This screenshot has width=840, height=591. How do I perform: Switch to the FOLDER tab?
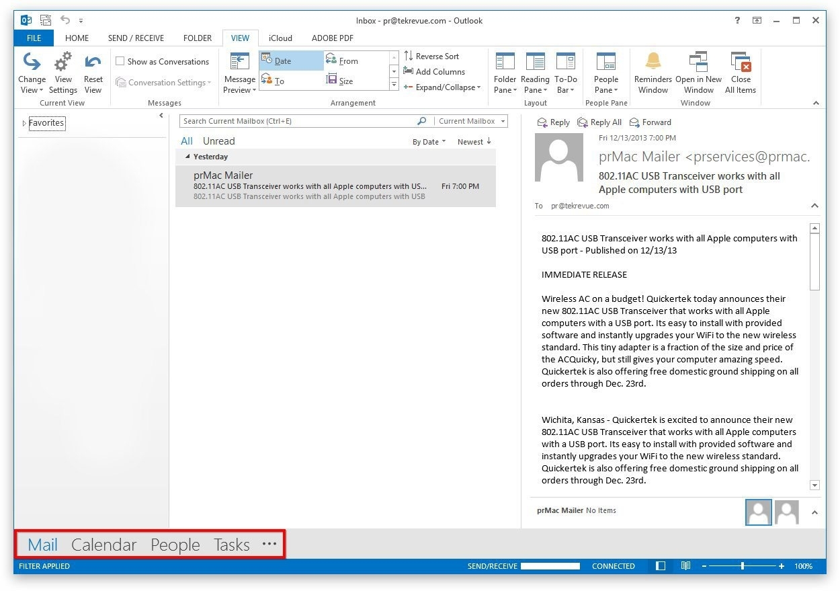tap(198, 38)
